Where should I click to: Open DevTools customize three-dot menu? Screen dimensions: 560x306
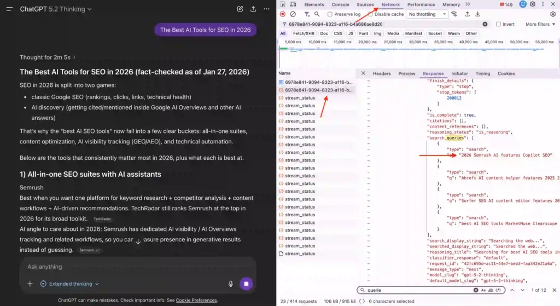coord(543,4)
